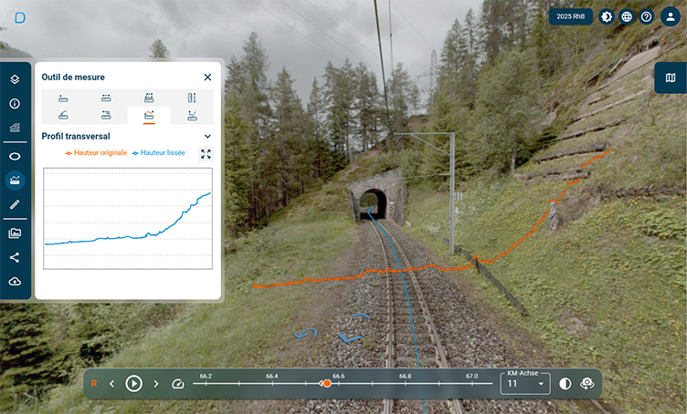687x414 pixels.
Task: Select the active cross-profile measurement tool
Action: point(149,116)
